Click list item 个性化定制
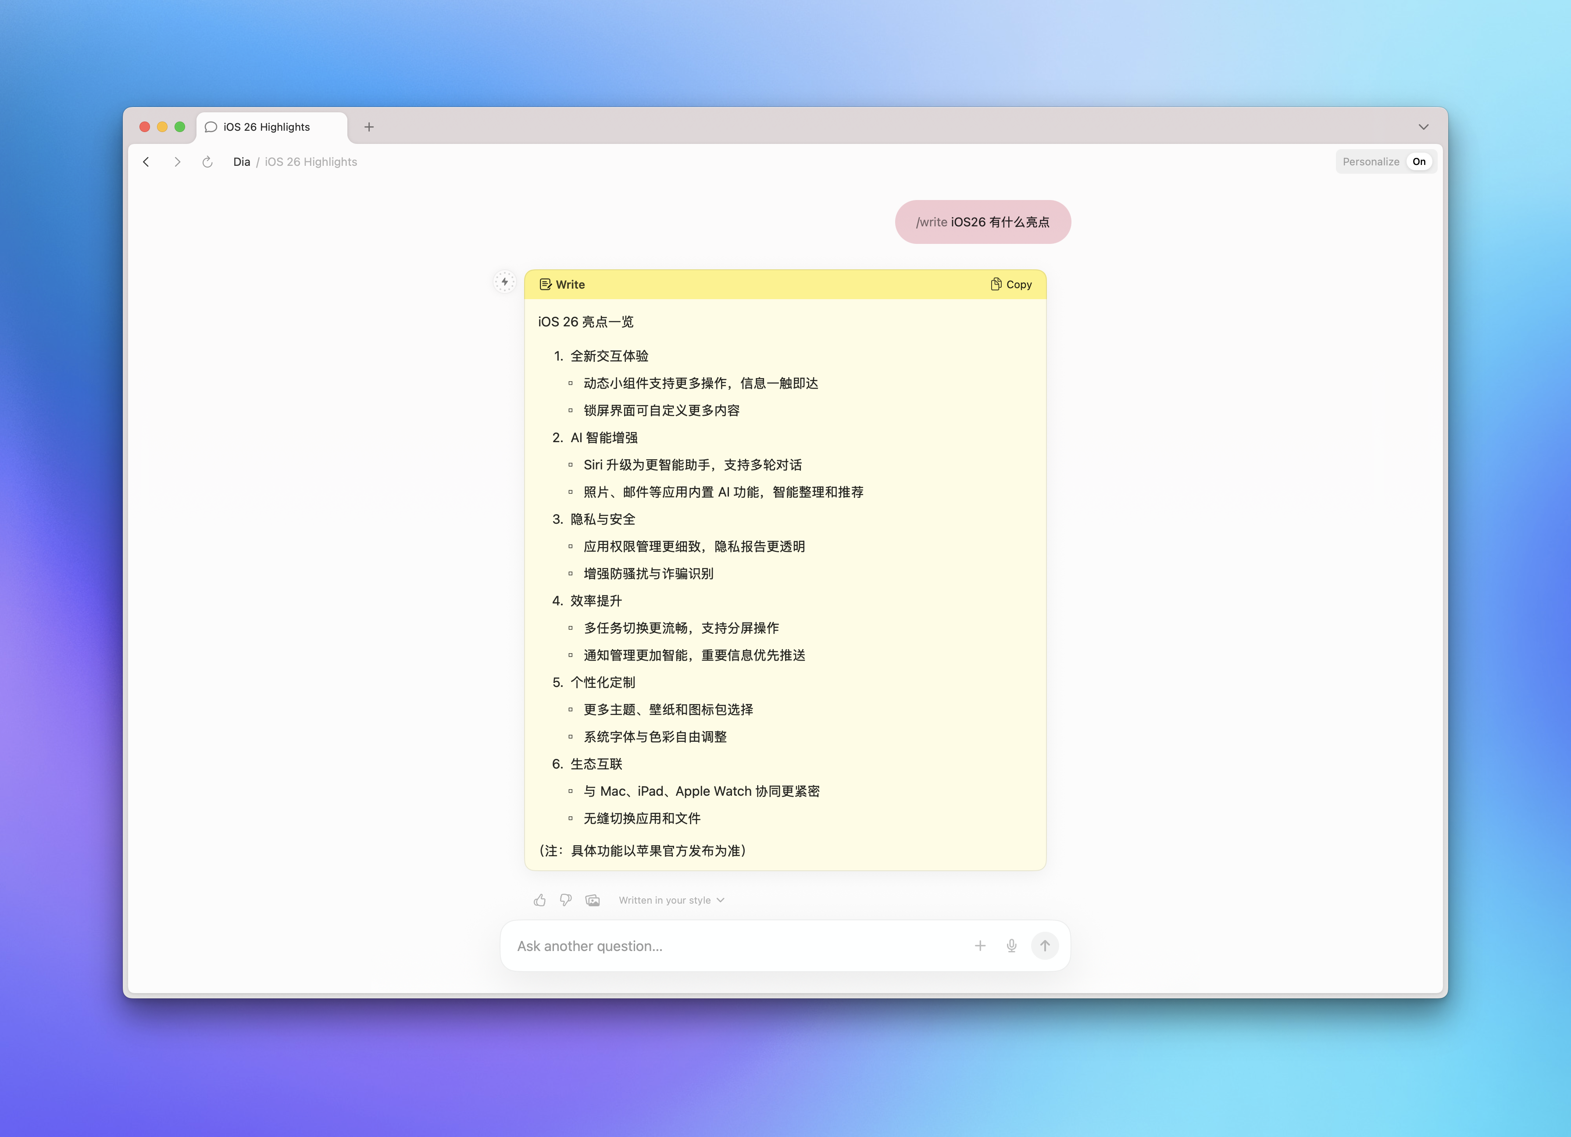Viewport: 1571px width, 1137px height. pyautogui.click(x=603, y=683)
